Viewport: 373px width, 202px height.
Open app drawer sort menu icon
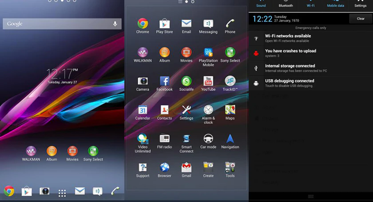click(180, 2)
